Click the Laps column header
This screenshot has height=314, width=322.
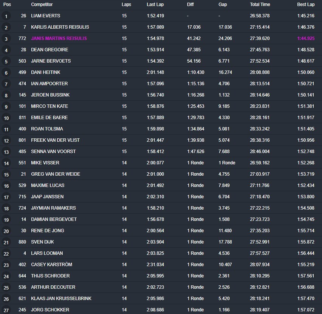(126, 5)
